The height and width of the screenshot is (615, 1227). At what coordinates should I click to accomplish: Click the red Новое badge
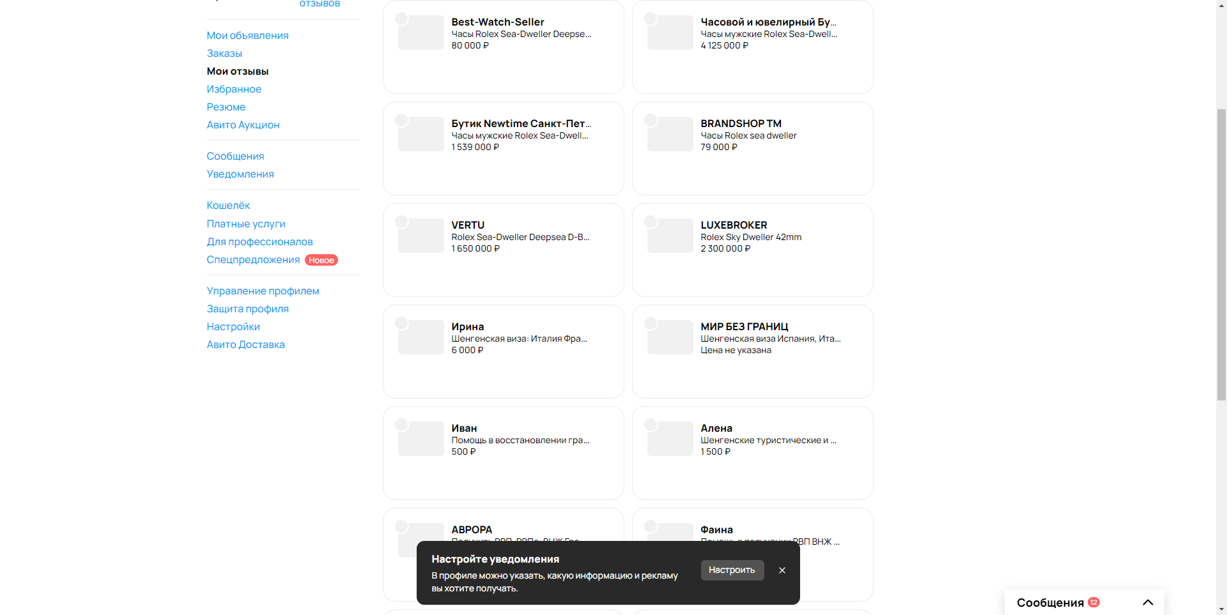[321, 260]
